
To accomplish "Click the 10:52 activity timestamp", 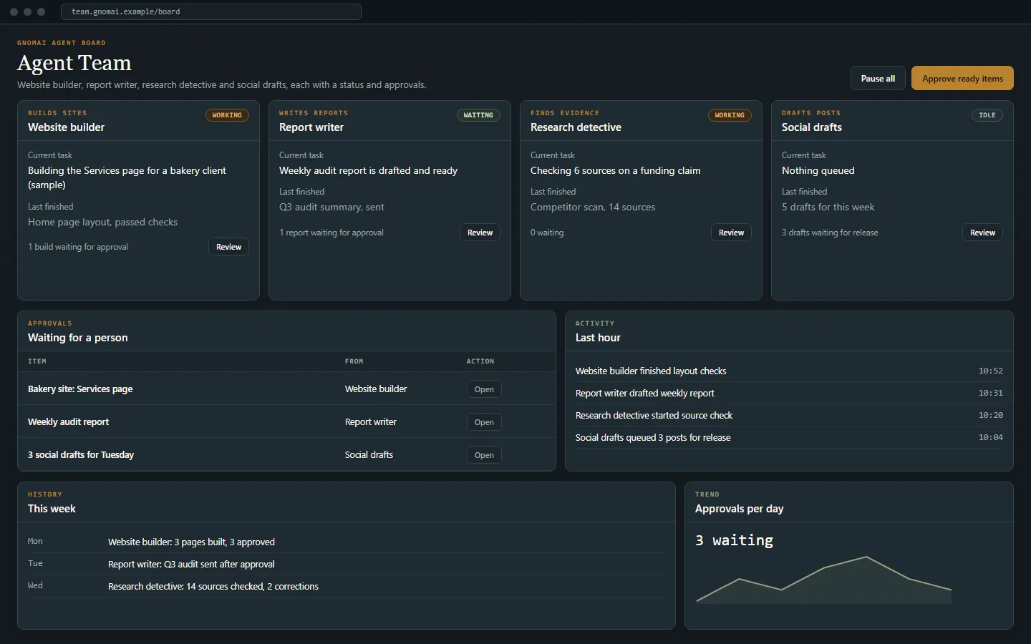I will click(991, 371).
